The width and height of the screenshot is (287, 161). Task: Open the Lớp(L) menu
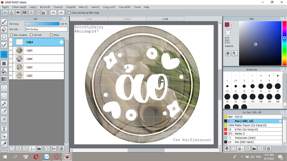click(x=33, y=7)
